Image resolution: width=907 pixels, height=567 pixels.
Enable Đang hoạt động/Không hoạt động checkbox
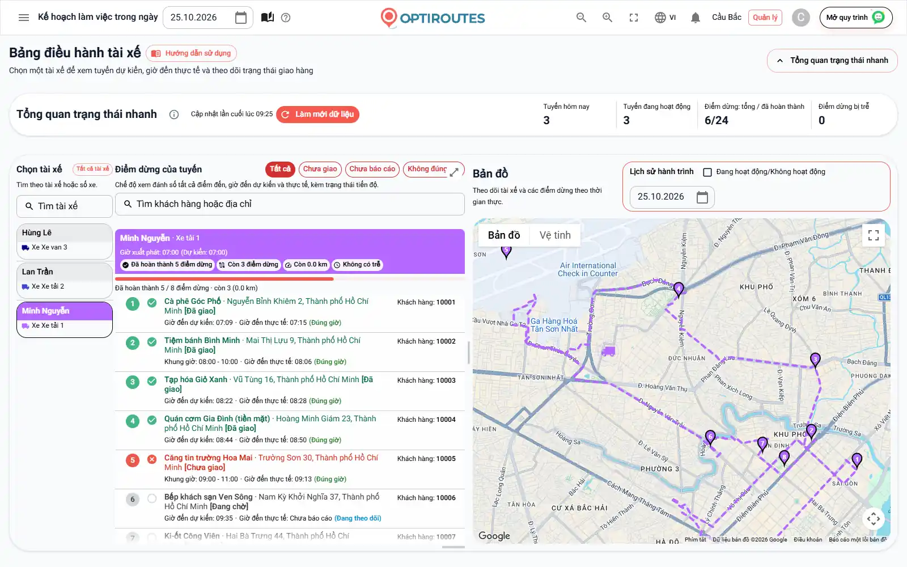pyautogui.click(x=707, y=172)
